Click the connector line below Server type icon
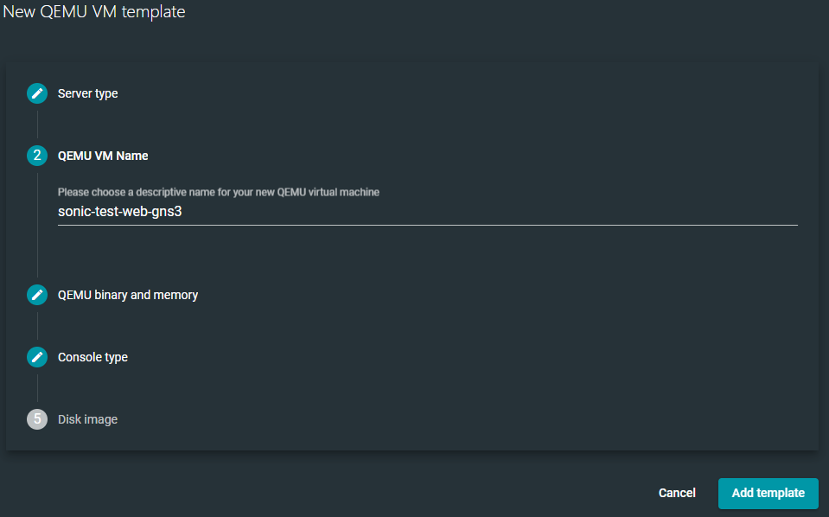The width and height of the screenshot is (829, 517). click(x=37, y=124)
